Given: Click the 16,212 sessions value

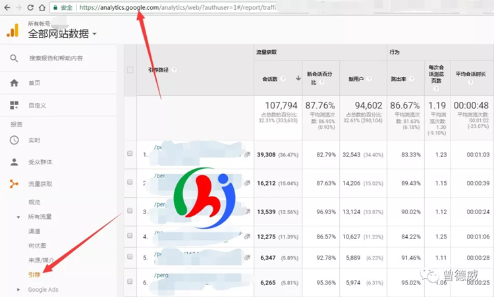Looking at the screenshot, I should tap(266, 183).
